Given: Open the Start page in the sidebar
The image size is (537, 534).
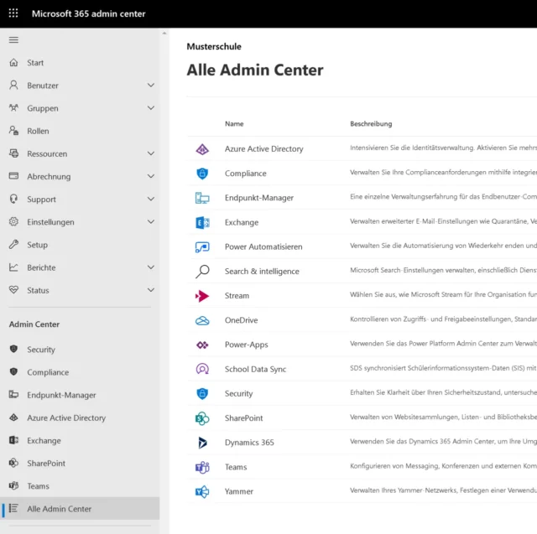Looking at the screenshot, I should click(x=35, y=63).
